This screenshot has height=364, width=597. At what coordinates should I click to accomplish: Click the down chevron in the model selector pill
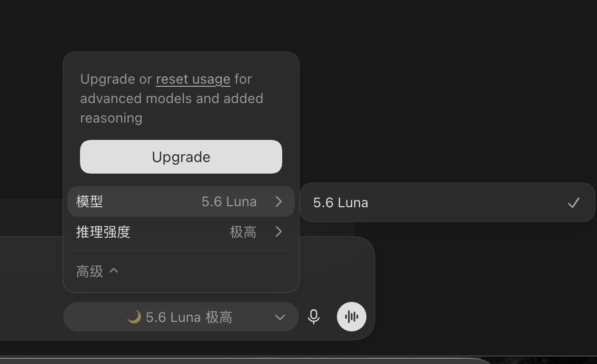pyautogui.click(x=280, y=317)
